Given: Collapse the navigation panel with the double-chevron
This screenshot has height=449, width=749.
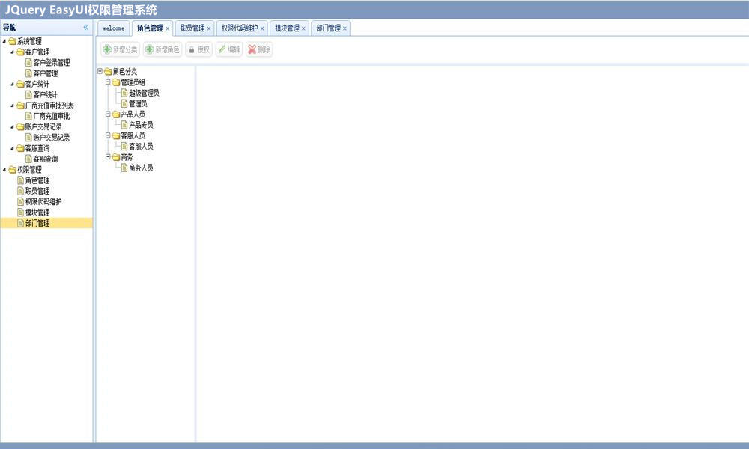Looking at the screenshot, I should (x=85, y=28).
